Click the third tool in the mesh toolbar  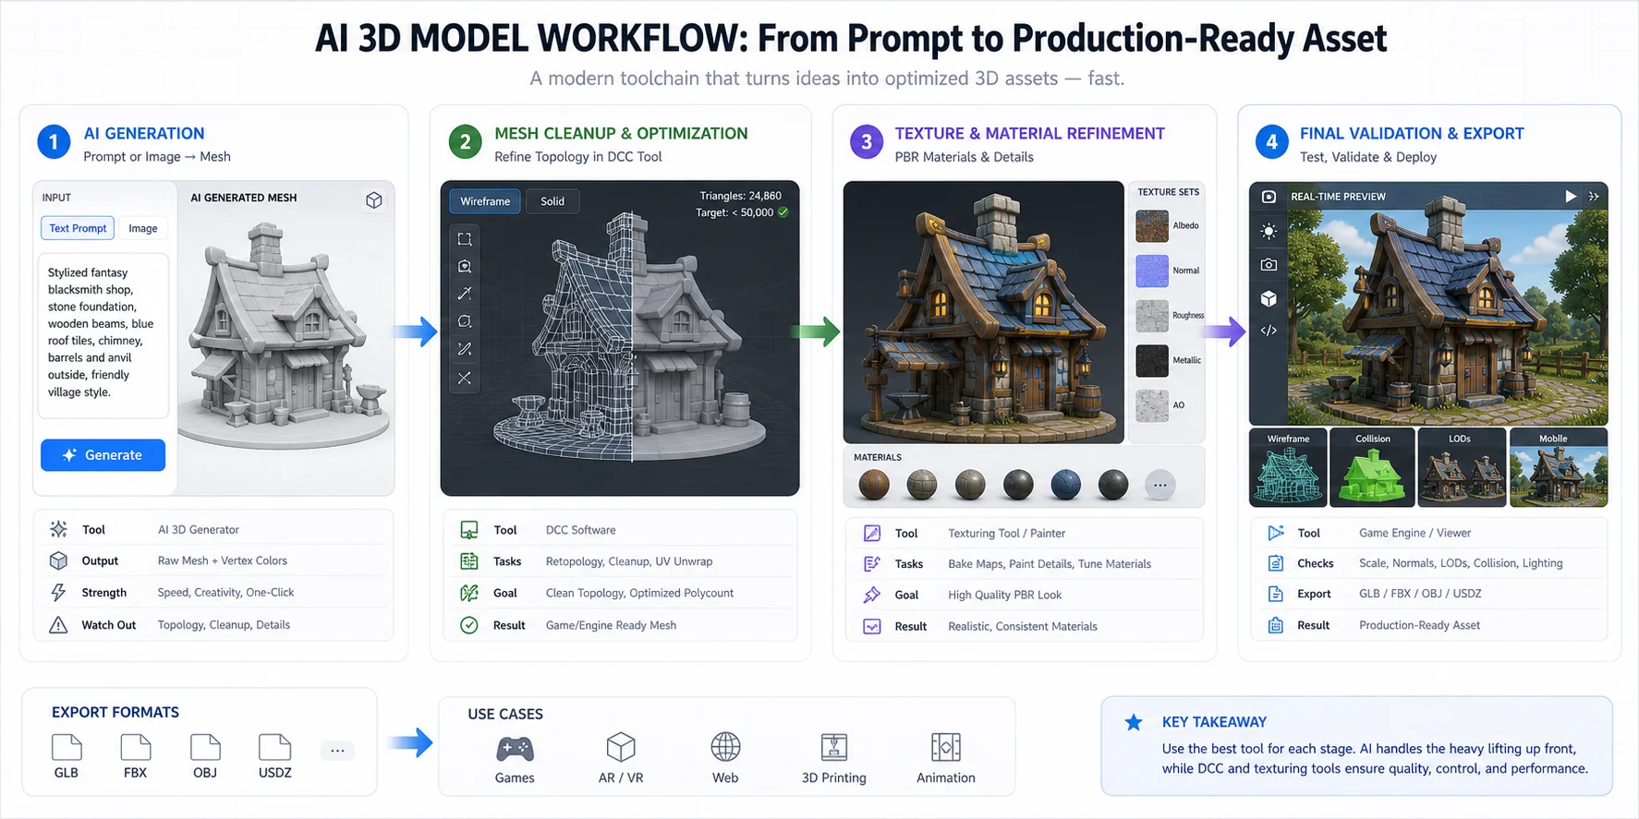coord(465,294)
